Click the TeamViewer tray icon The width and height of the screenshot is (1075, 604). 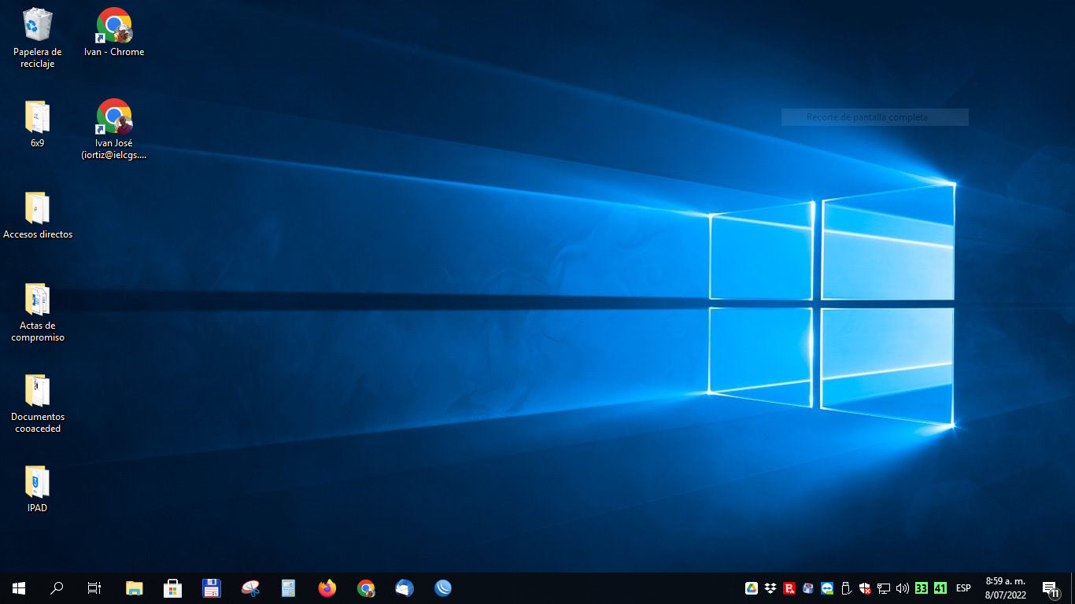pyautogui.click(x=827, y=587)
